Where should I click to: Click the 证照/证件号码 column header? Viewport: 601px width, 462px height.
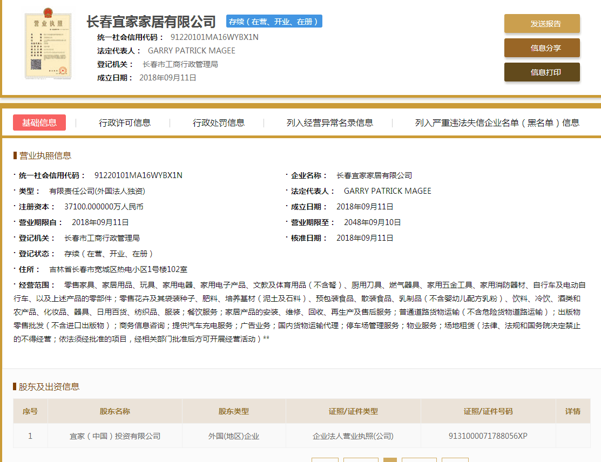click(488, 411)
